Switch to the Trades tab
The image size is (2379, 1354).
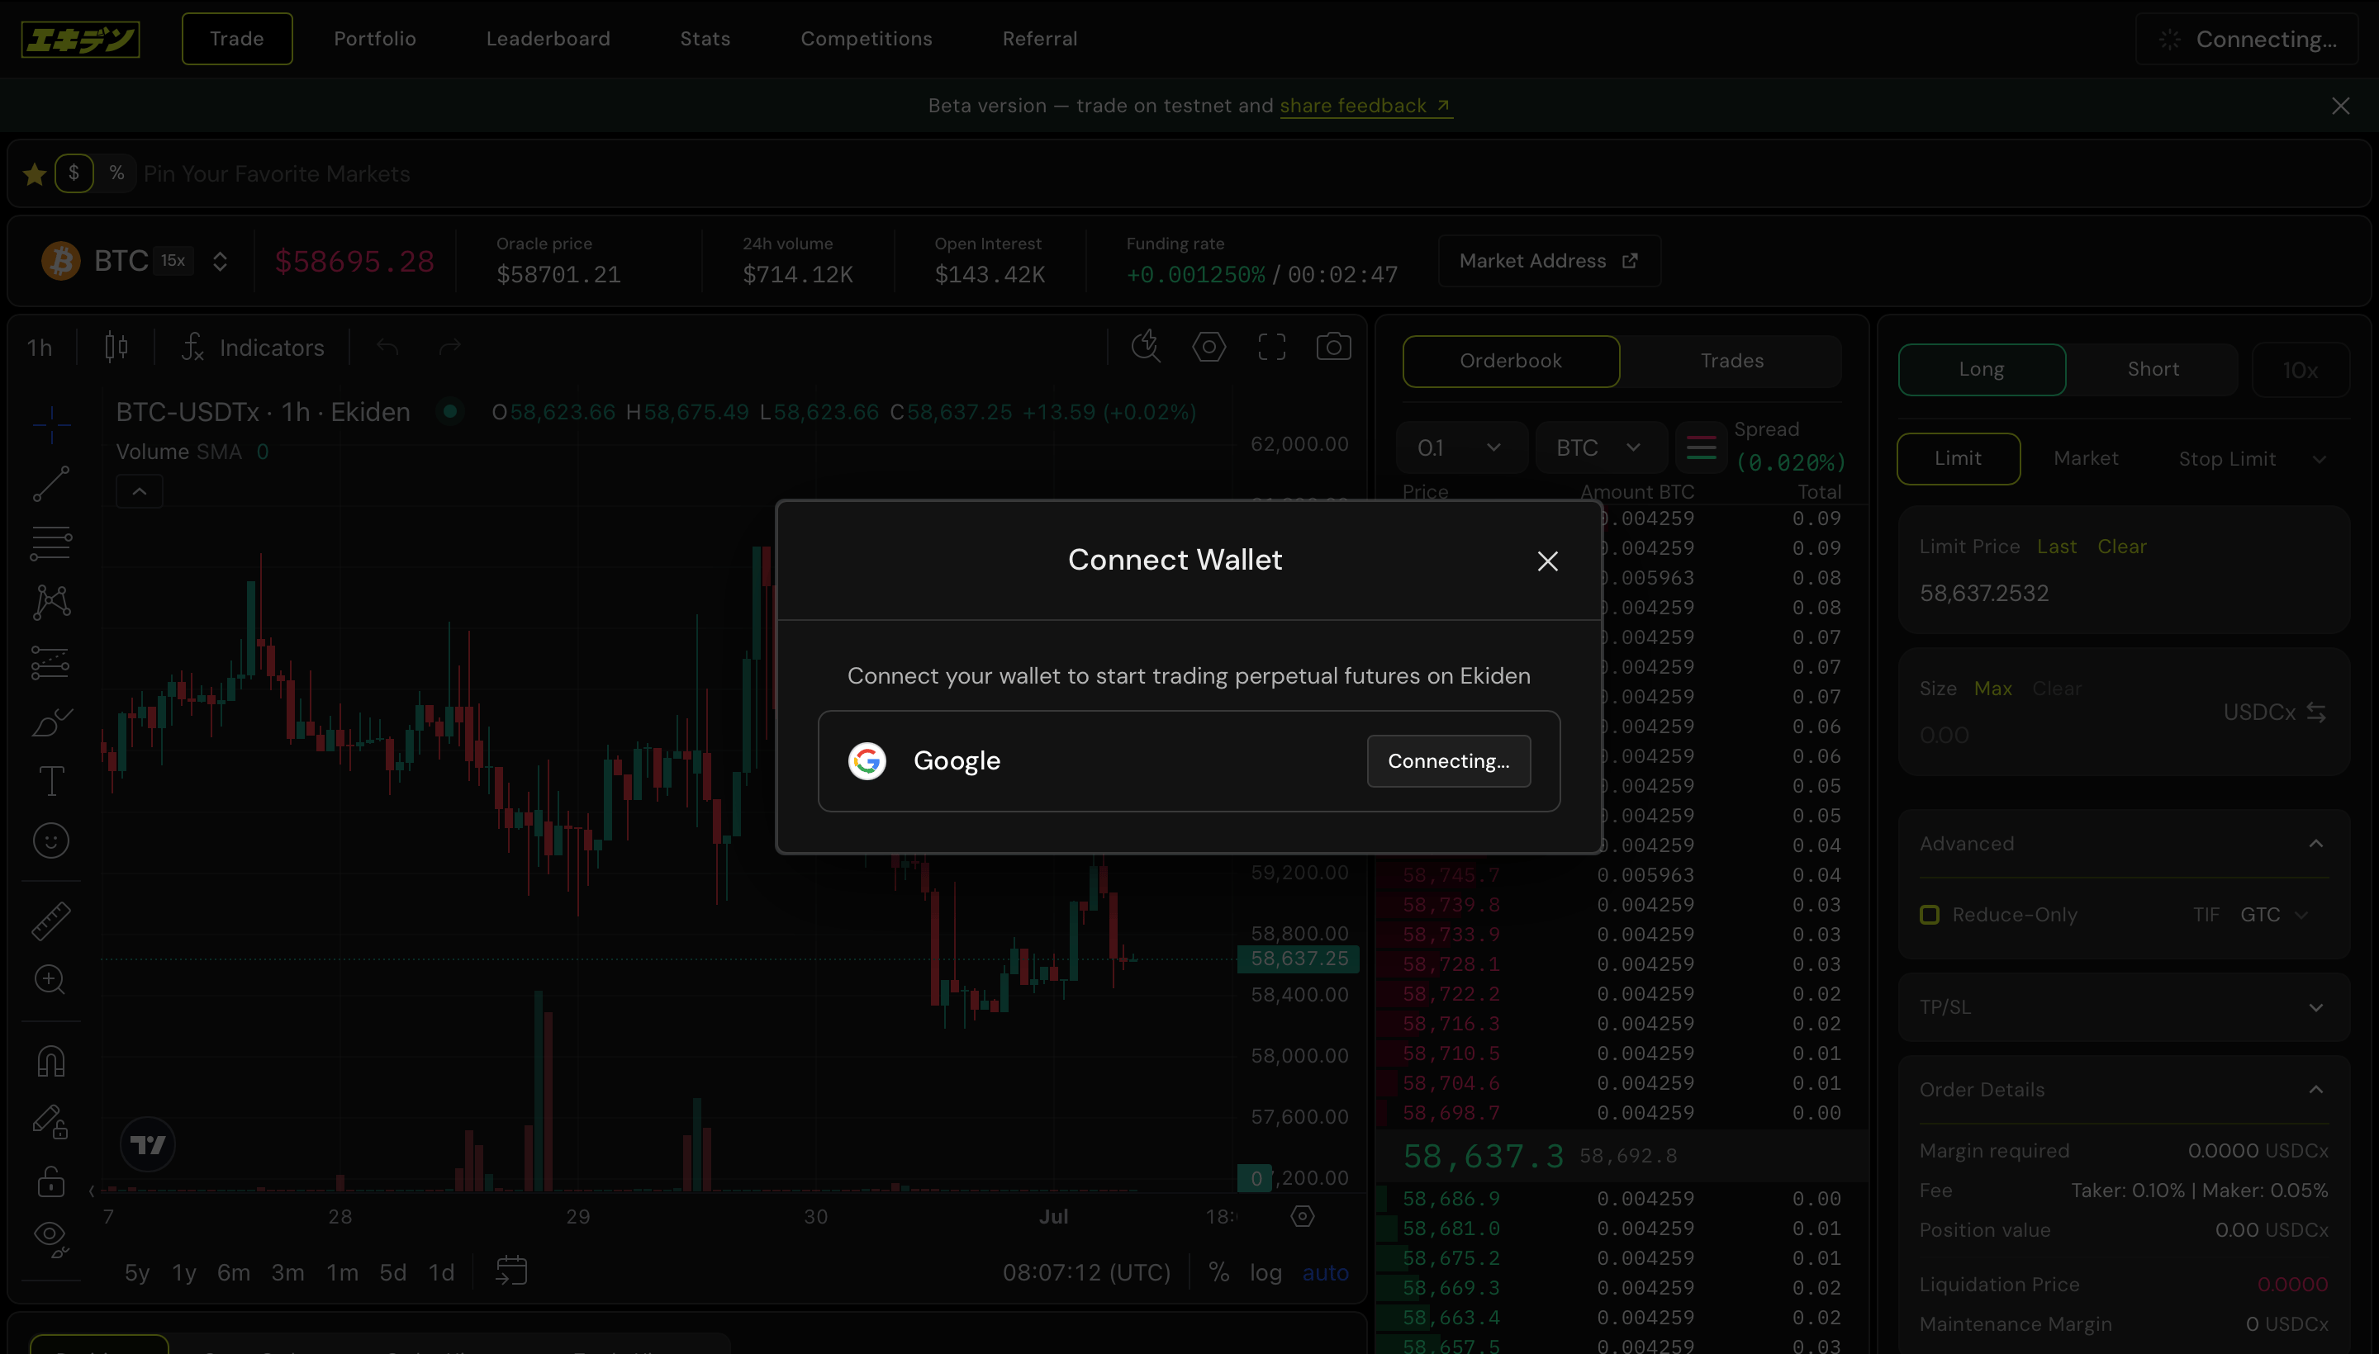[x=1731, y=361]
